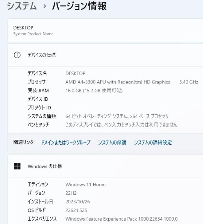This screenshot has width=203, height=224.
Task: Open システムの保護 link
Action: [x=112, y=142]
